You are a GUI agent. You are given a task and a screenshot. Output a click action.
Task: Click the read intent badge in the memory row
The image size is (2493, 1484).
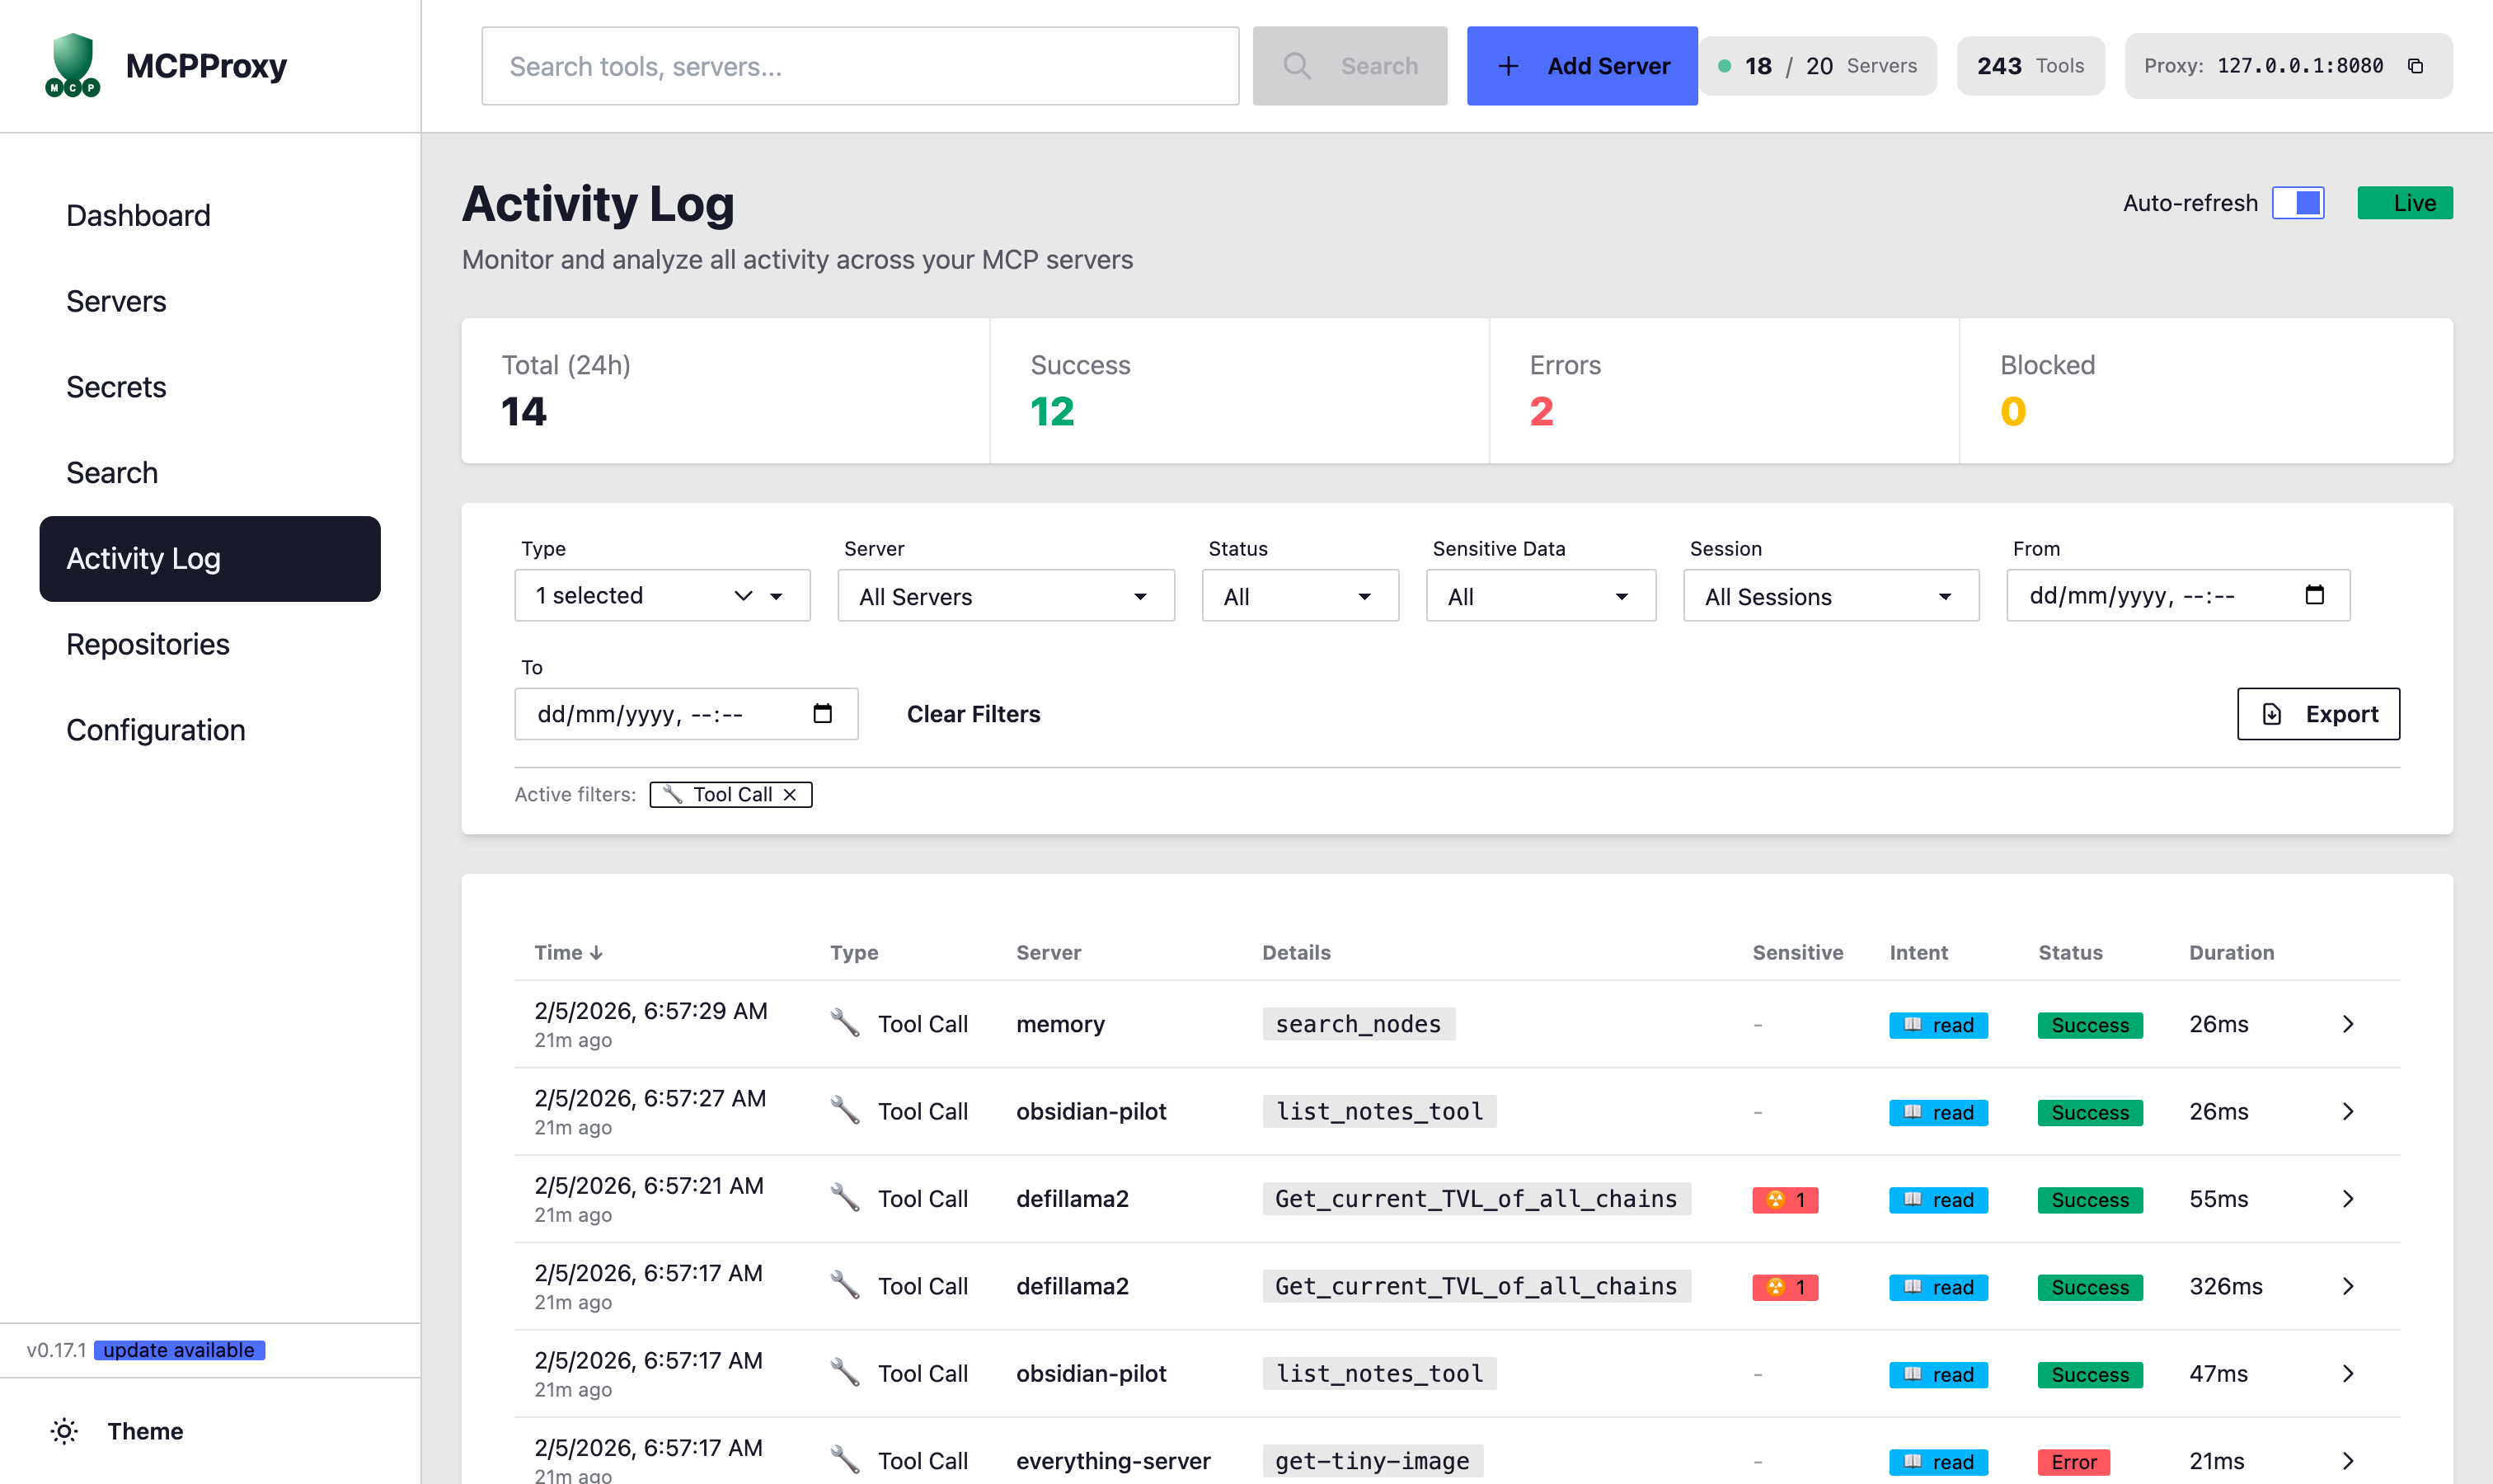[1938, 1025]
